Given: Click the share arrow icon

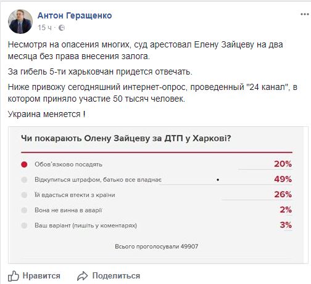Looking at the screenshot, I should coord(82,276).
